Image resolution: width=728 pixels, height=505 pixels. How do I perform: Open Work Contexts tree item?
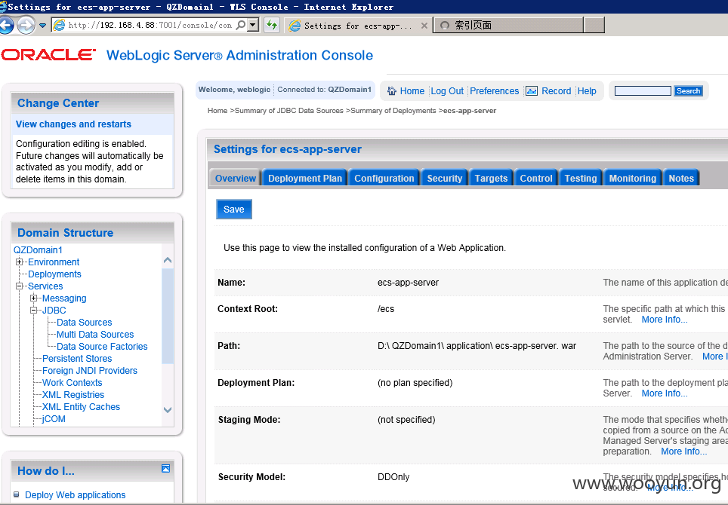pos(72,383)
